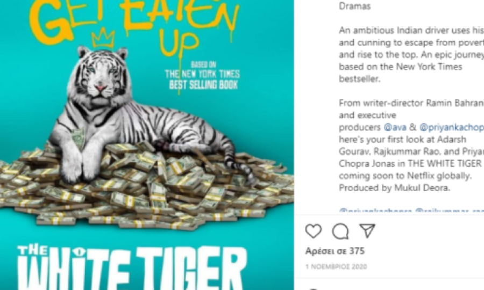Share the post using the paper plane icon

coord(367,230)
